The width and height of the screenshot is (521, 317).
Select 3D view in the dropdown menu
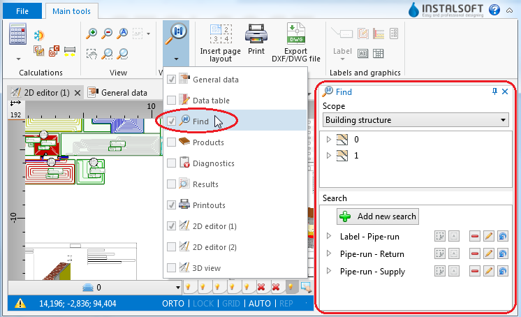coord(206,268)
